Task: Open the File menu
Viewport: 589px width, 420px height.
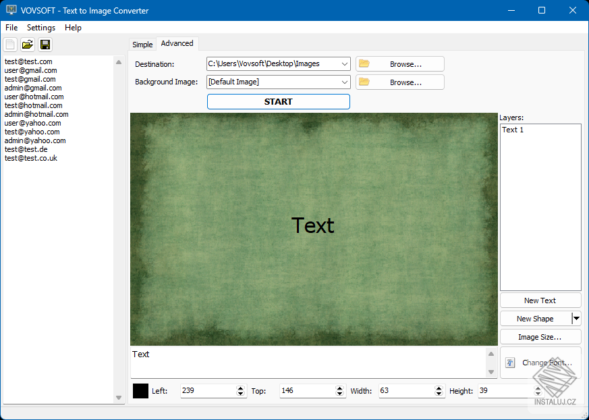Action: (11, 28)
